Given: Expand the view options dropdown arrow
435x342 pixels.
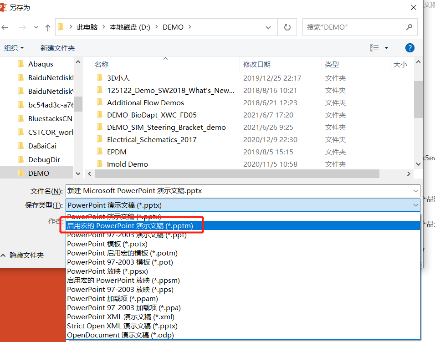Looking at the screenshot, I should point(387,48).
